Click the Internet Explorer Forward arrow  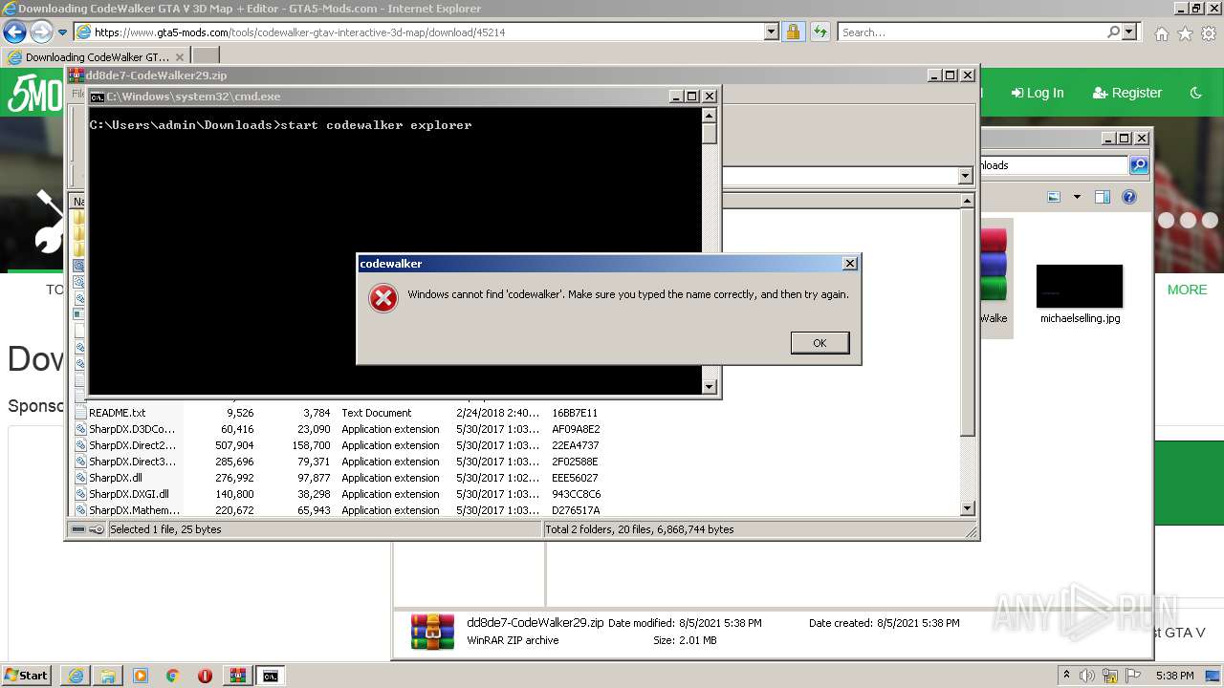tap(41, 32)
